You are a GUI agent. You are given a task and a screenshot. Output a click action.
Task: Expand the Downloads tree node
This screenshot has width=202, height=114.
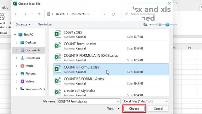17,58
